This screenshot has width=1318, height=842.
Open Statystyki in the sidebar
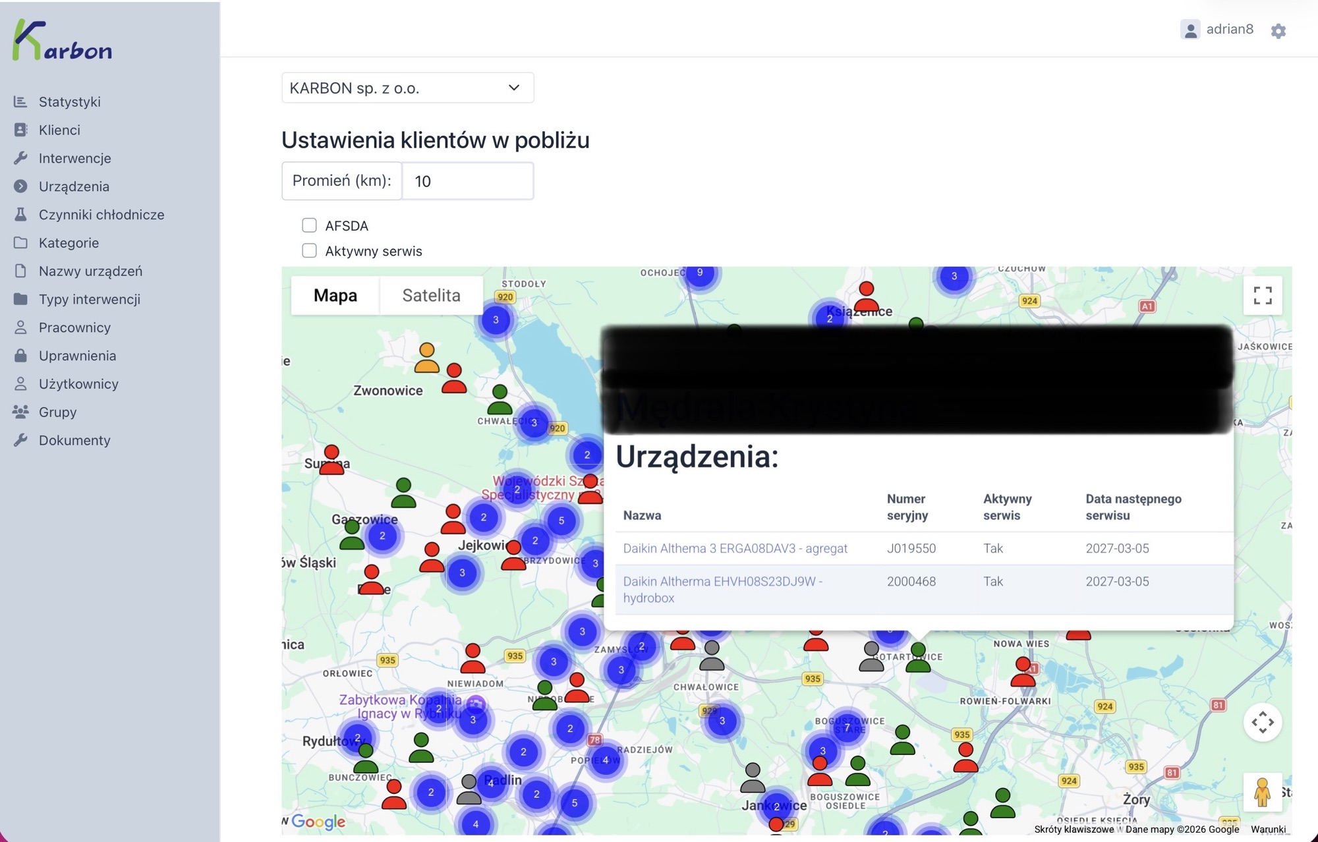(69, 101)
